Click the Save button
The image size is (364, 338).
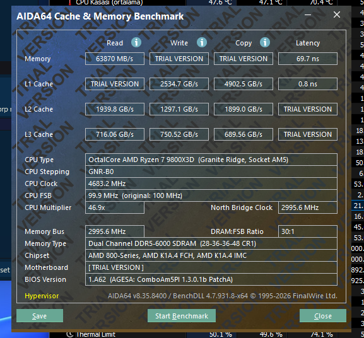[40, 316]
